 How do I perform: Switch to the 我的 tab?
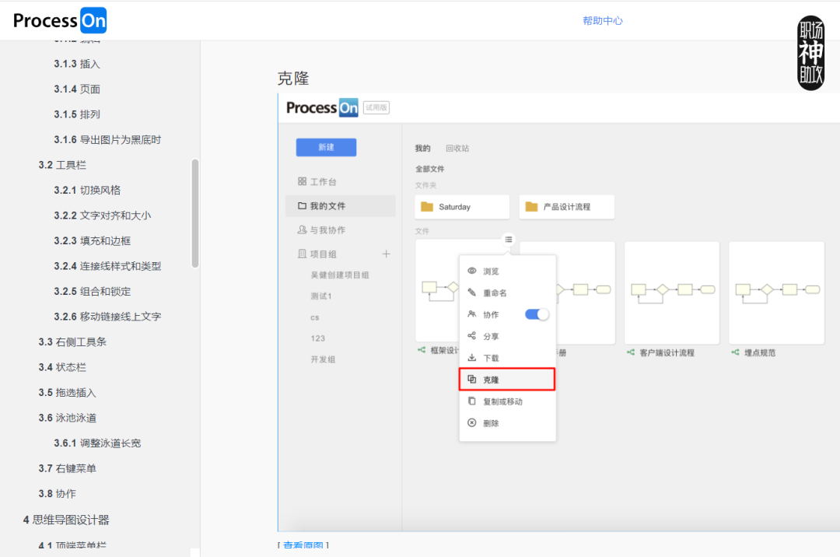(x=422, y=149)
